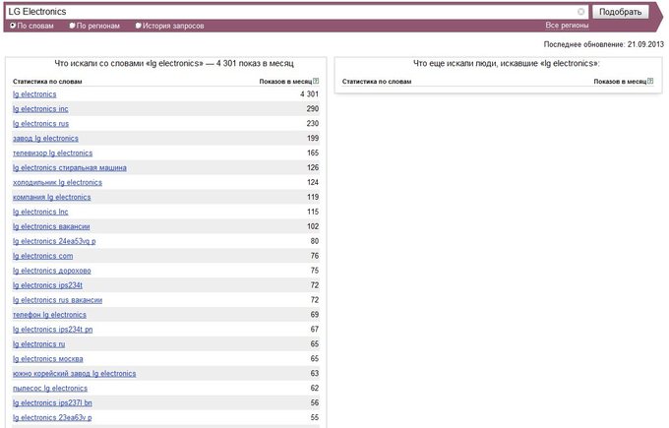Screen dimensions: 669x428
Task: Open the 'lg electronics inc' link with 290 impressions
Action: point(40,109)
